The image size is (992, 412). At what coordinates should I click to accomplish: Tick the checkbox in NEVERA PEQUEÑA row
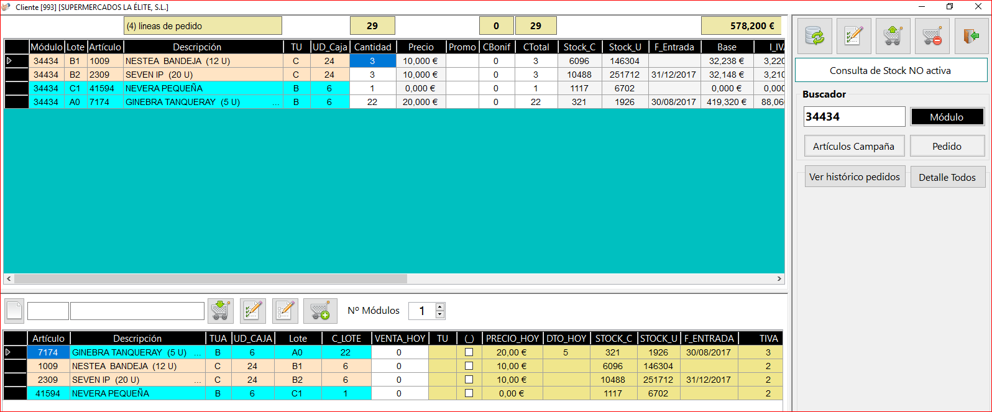(469, 393)
